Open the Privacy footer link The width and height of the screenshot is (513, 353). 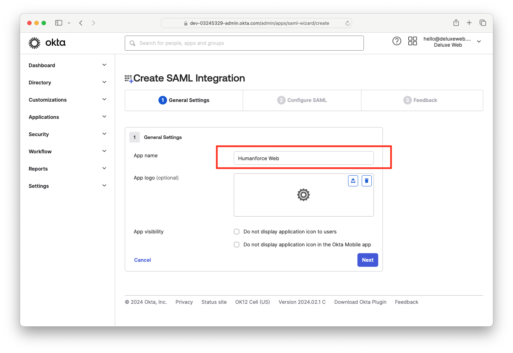(x=184, y=302)
